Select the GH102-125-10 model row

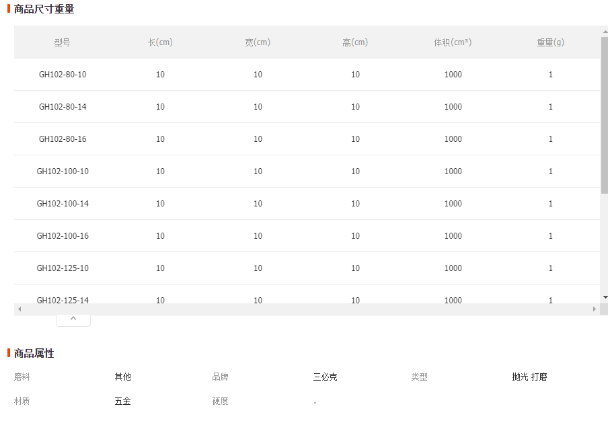pos(307,268)
